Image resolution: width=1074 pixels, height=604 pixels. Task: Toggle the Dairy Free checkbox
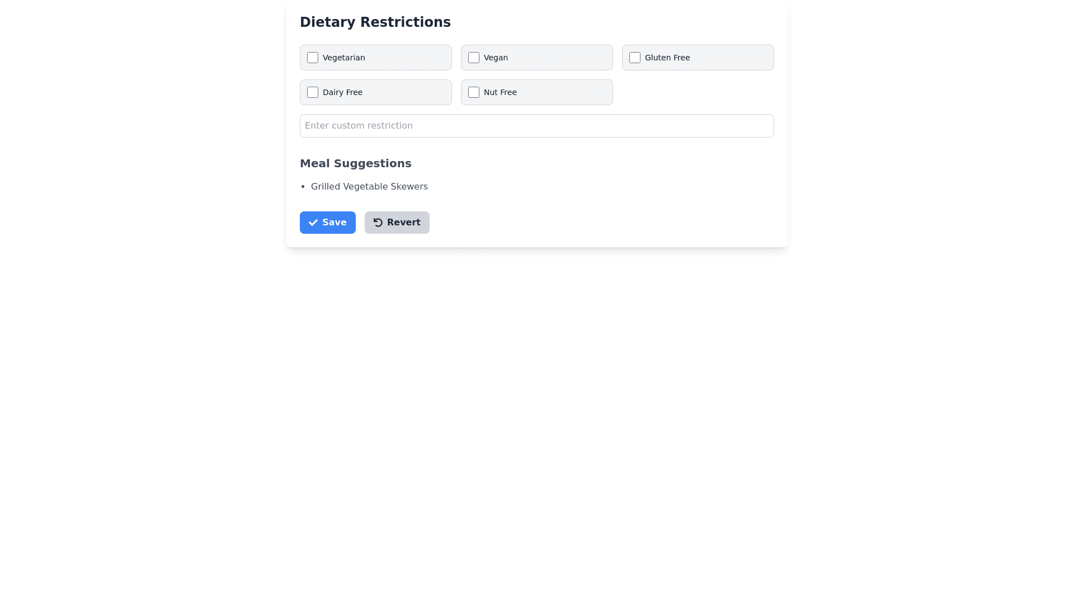313,92
